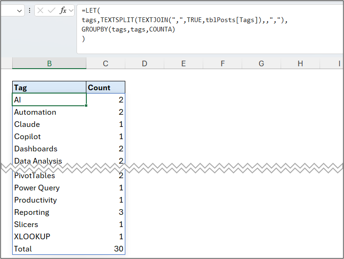The width and height of the screenshot is (344, 259).
Task: Click the Total count value 30
Action: pyautogui.click(x=118, y=249)
